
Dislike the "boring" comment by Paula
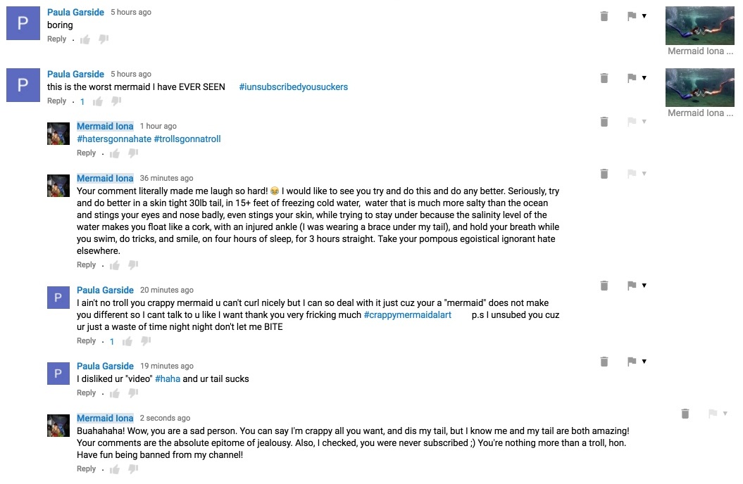[x=104, y=39]
